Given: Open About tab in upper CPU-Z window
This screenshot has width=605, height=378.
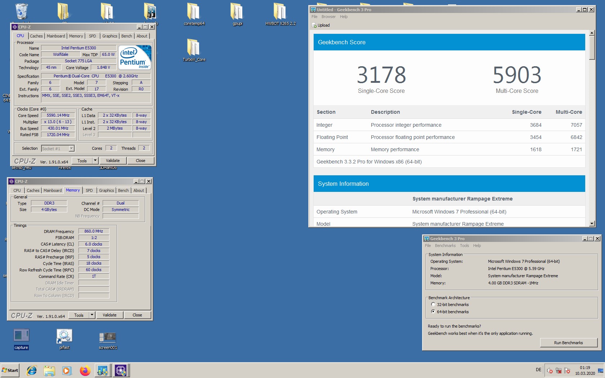Looking at the screenshot, I should [x=142, y=36].
